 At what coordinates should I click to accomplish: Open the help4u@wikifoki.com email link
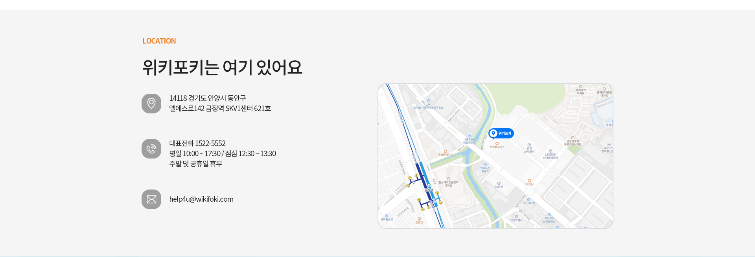(x=201, y=199)
